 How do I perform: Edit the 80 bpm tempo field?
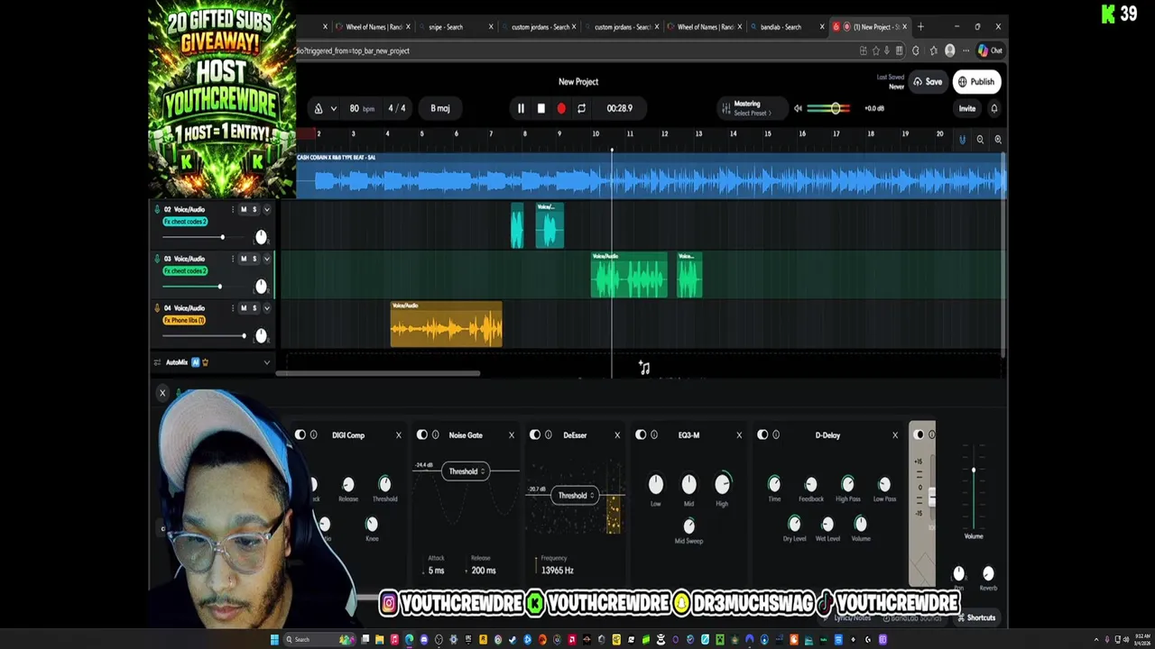tap(361, 108)
